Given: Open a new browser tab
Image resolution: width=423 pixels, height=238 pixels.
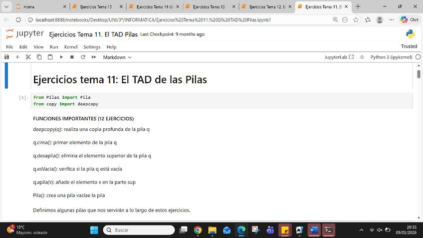Looking at the screenshot, I should click(x=358, y=6).
